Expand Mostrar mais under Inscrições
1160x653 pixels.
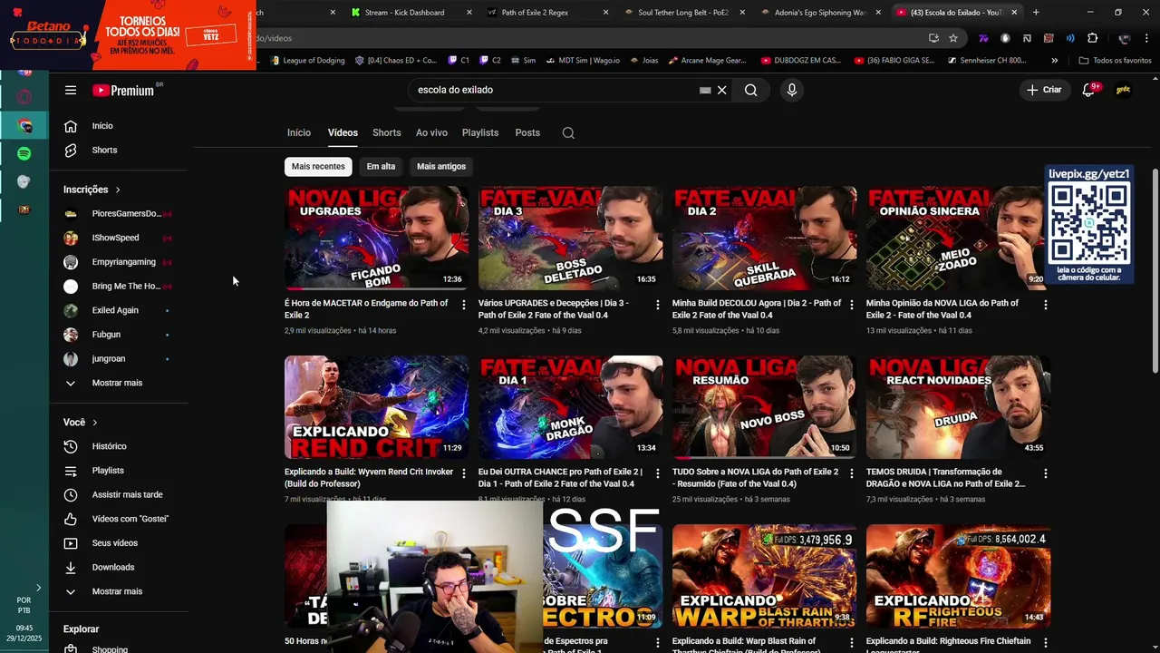(117, 383)
